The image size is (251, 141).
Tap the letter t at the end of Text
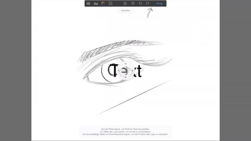click(x=140, y=71)
